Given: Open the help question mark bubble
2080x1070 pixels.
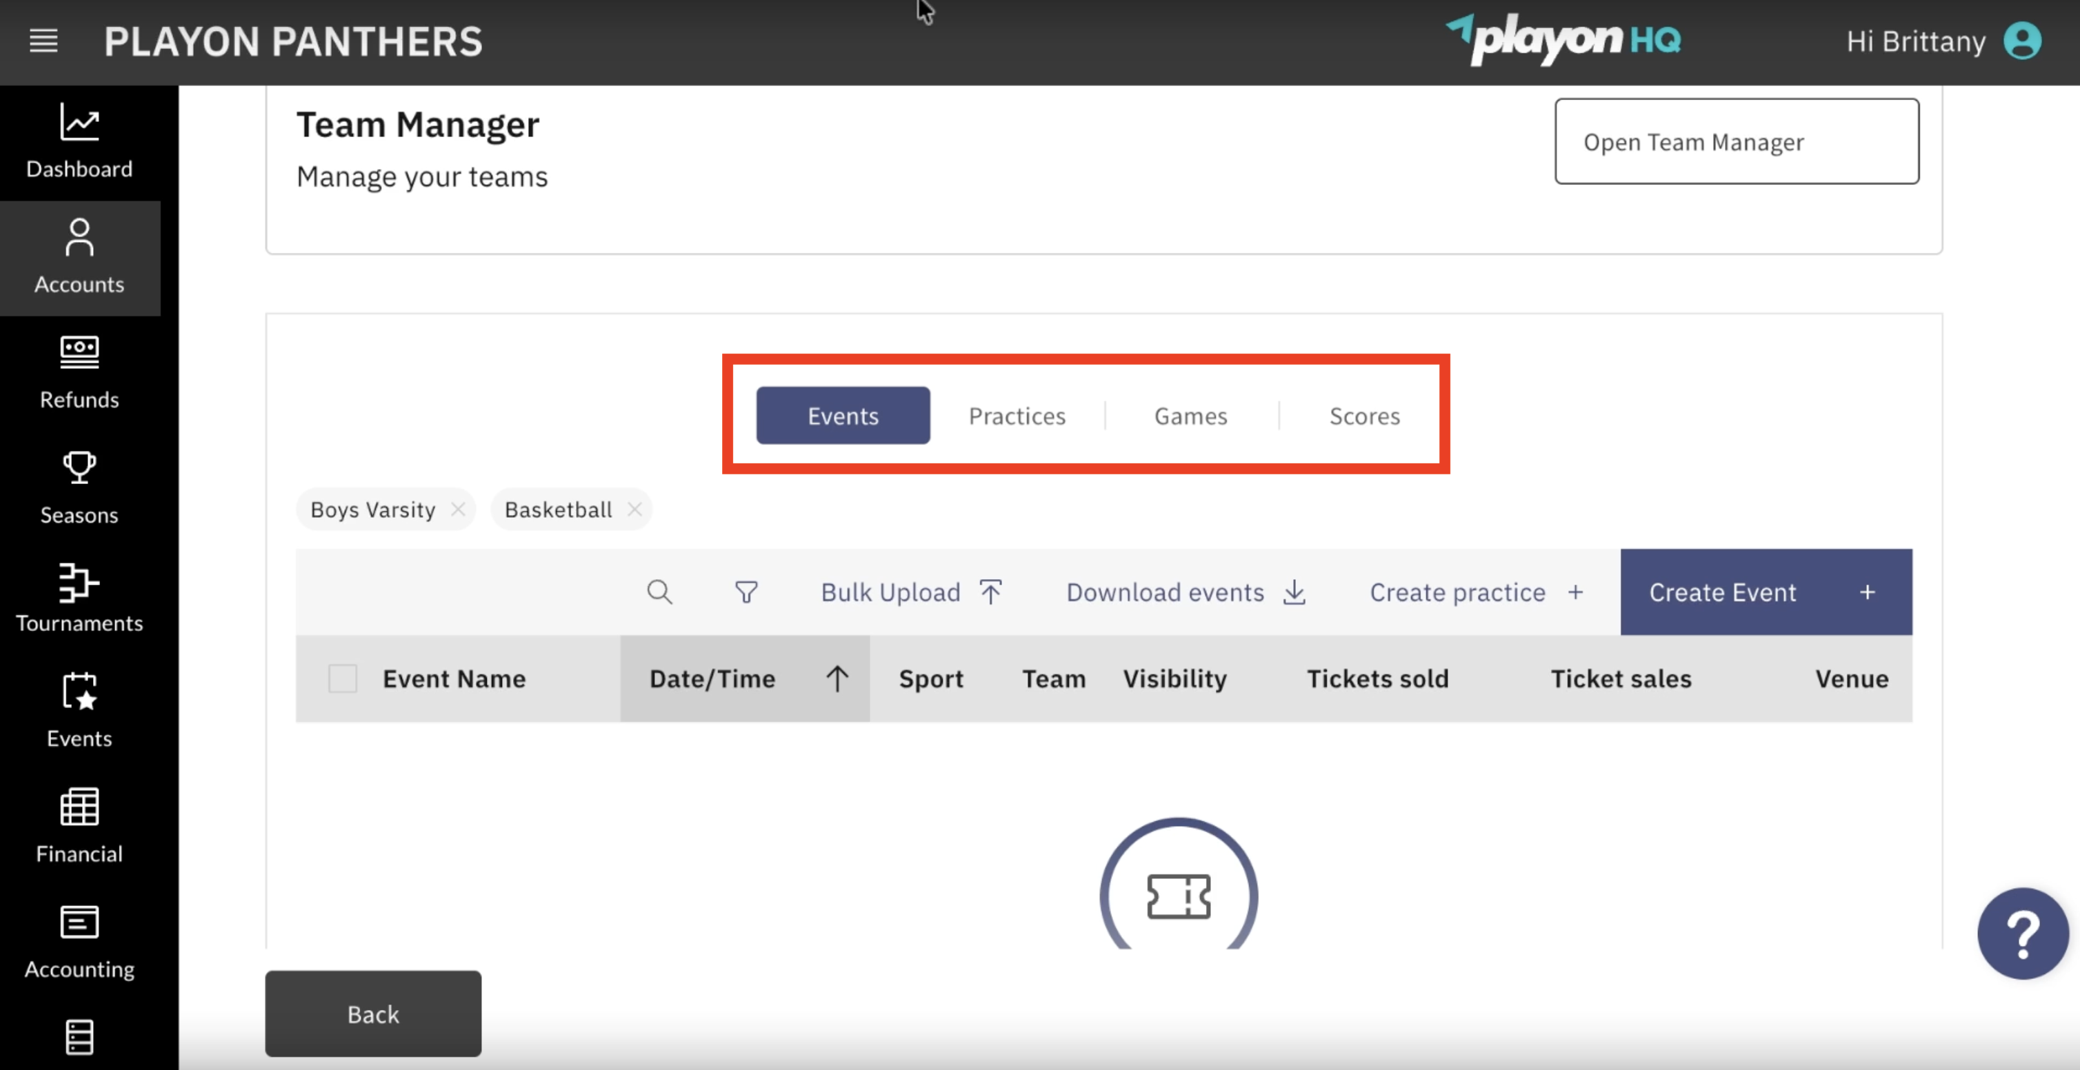Looking at the screenshot, I should click(x=2023, y=933).
